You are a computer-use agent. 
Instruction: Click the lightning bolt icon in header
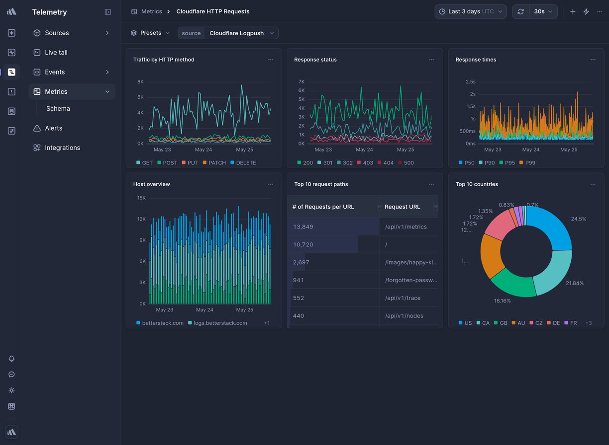click(586, 11)
